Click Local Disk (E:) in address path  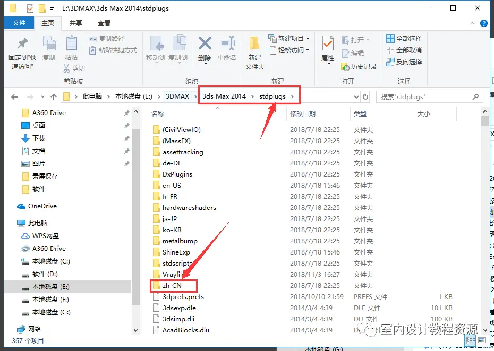tap(133, 96)
